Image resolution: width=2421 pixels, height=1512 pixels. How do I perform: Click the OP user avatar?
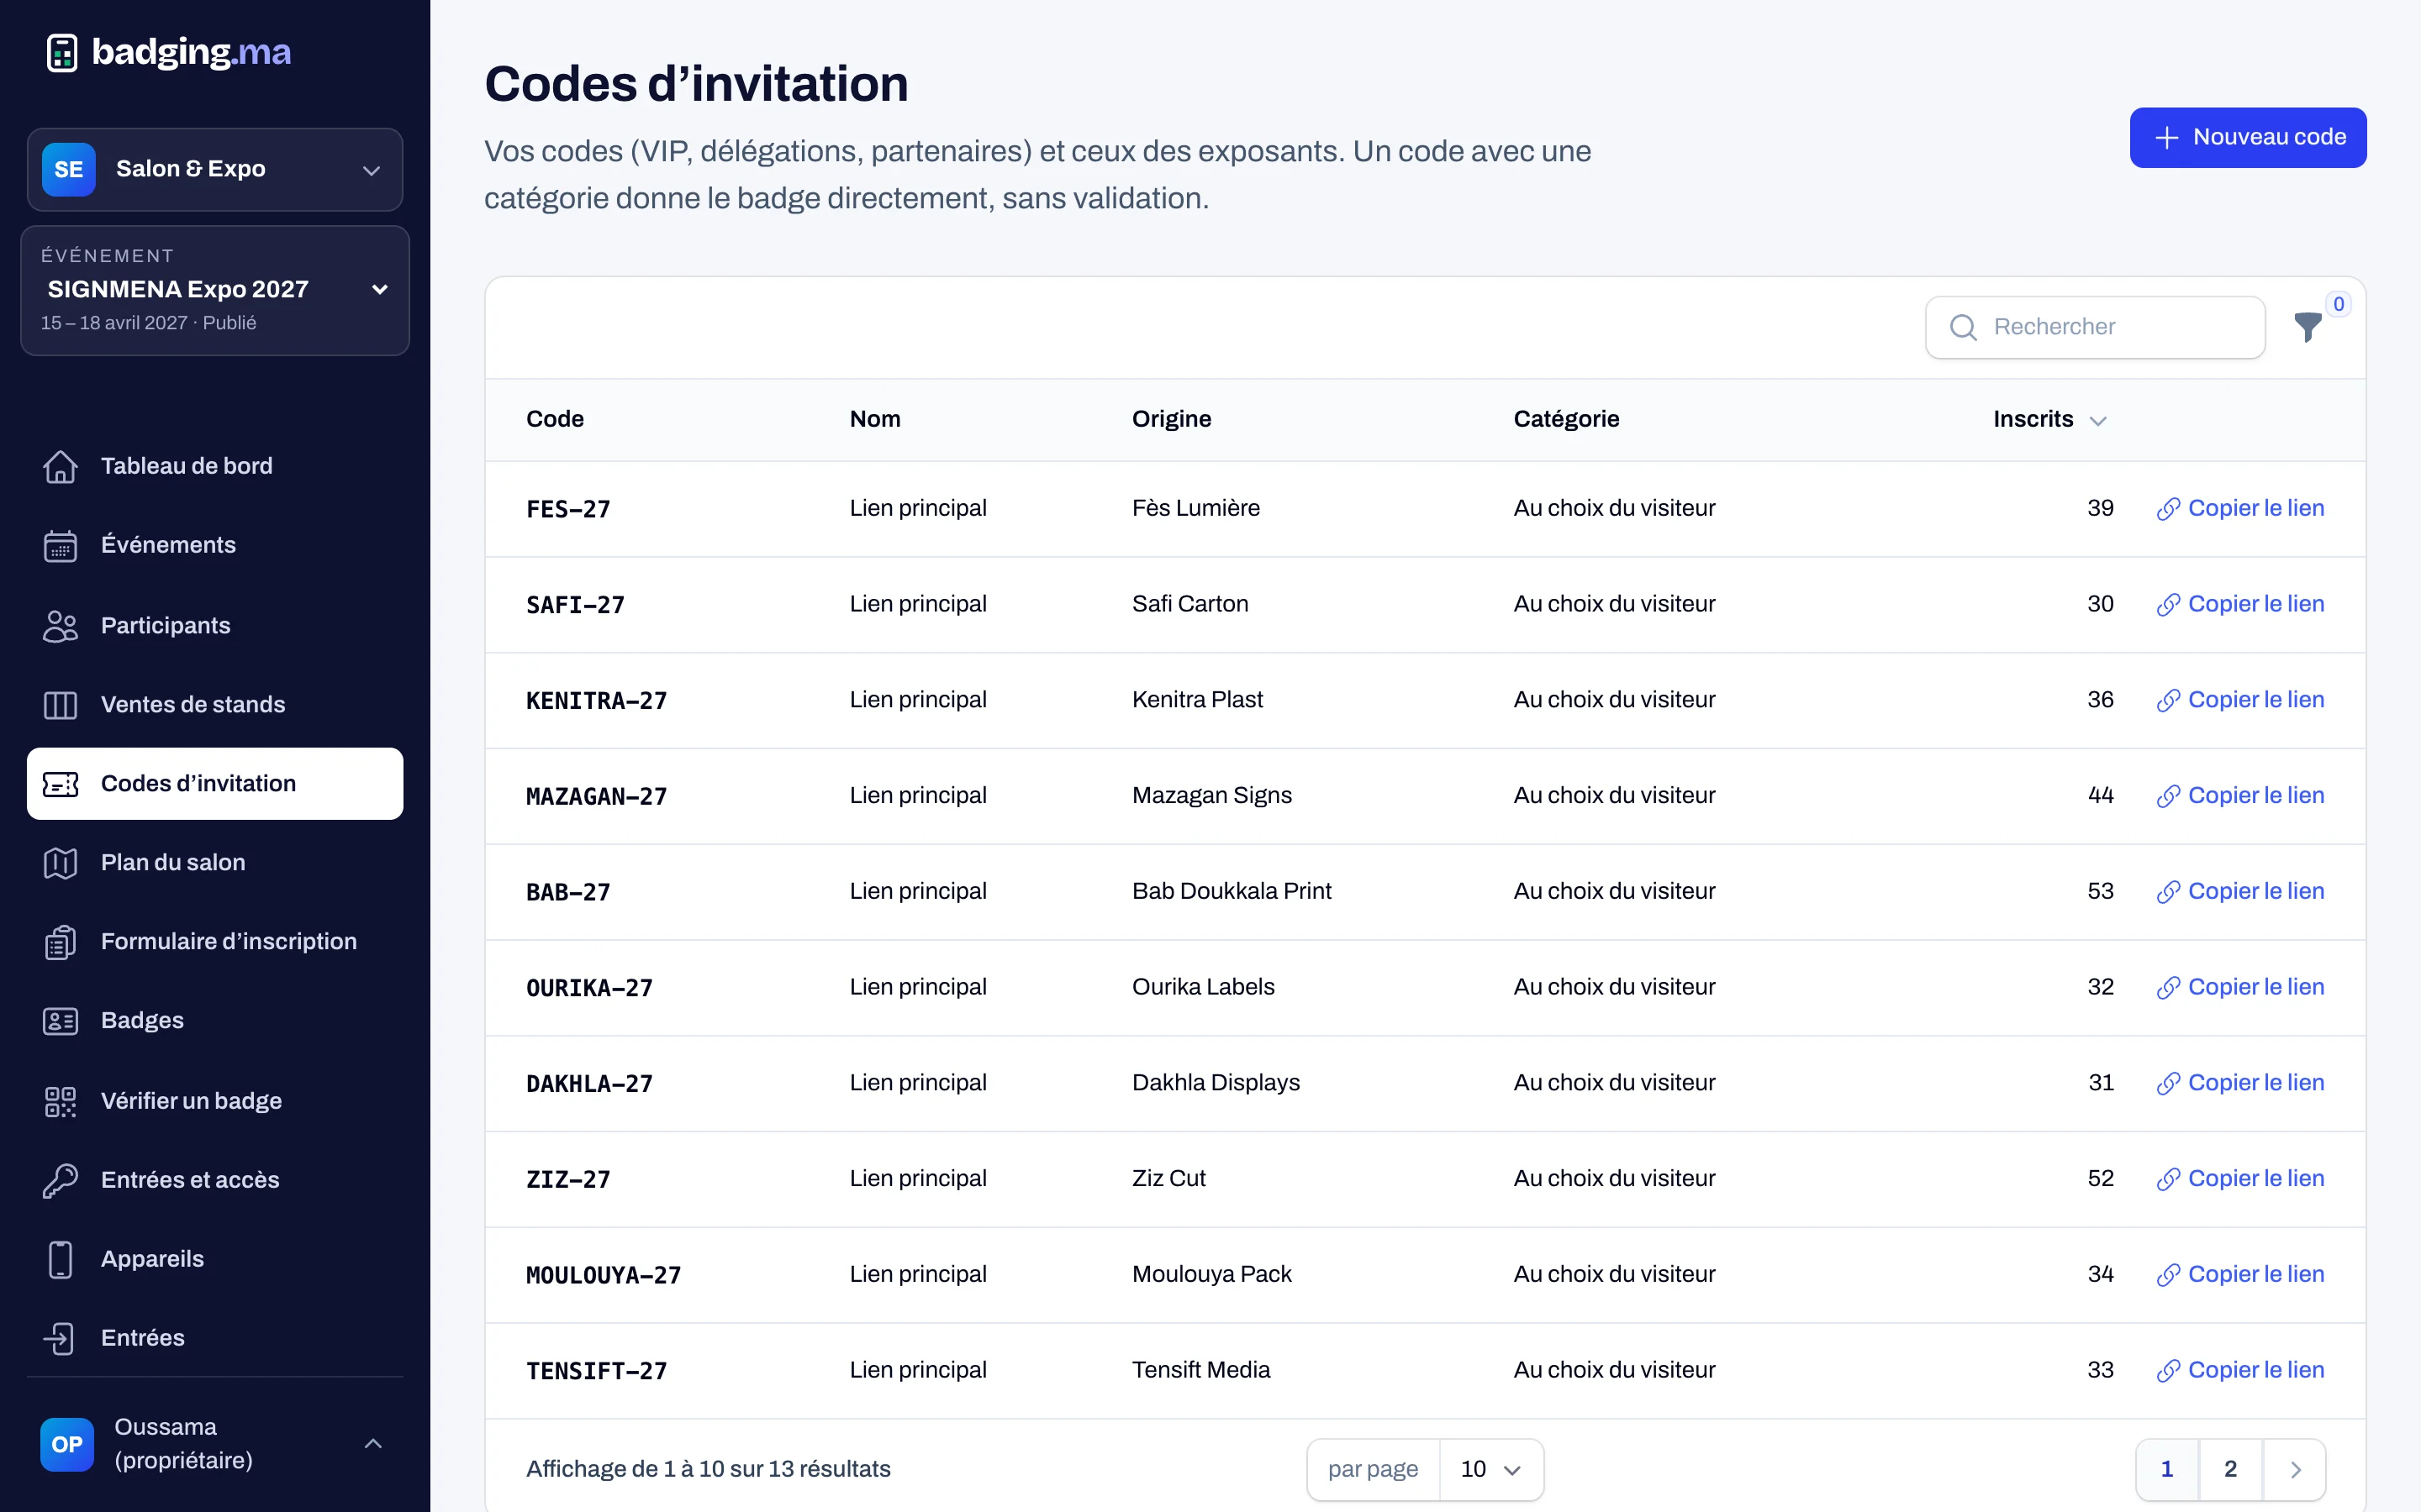(67, 1444)
